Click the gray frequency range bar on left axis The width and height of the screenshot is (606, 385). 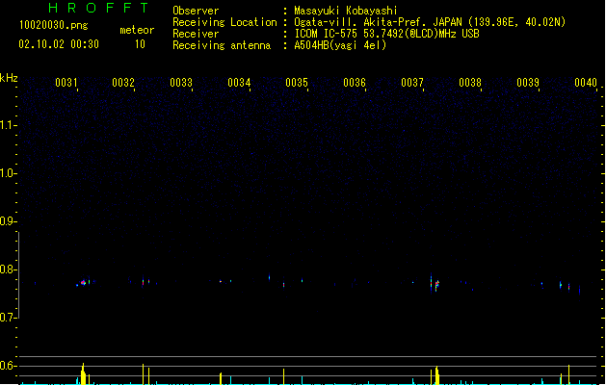(x=19, y=275)
